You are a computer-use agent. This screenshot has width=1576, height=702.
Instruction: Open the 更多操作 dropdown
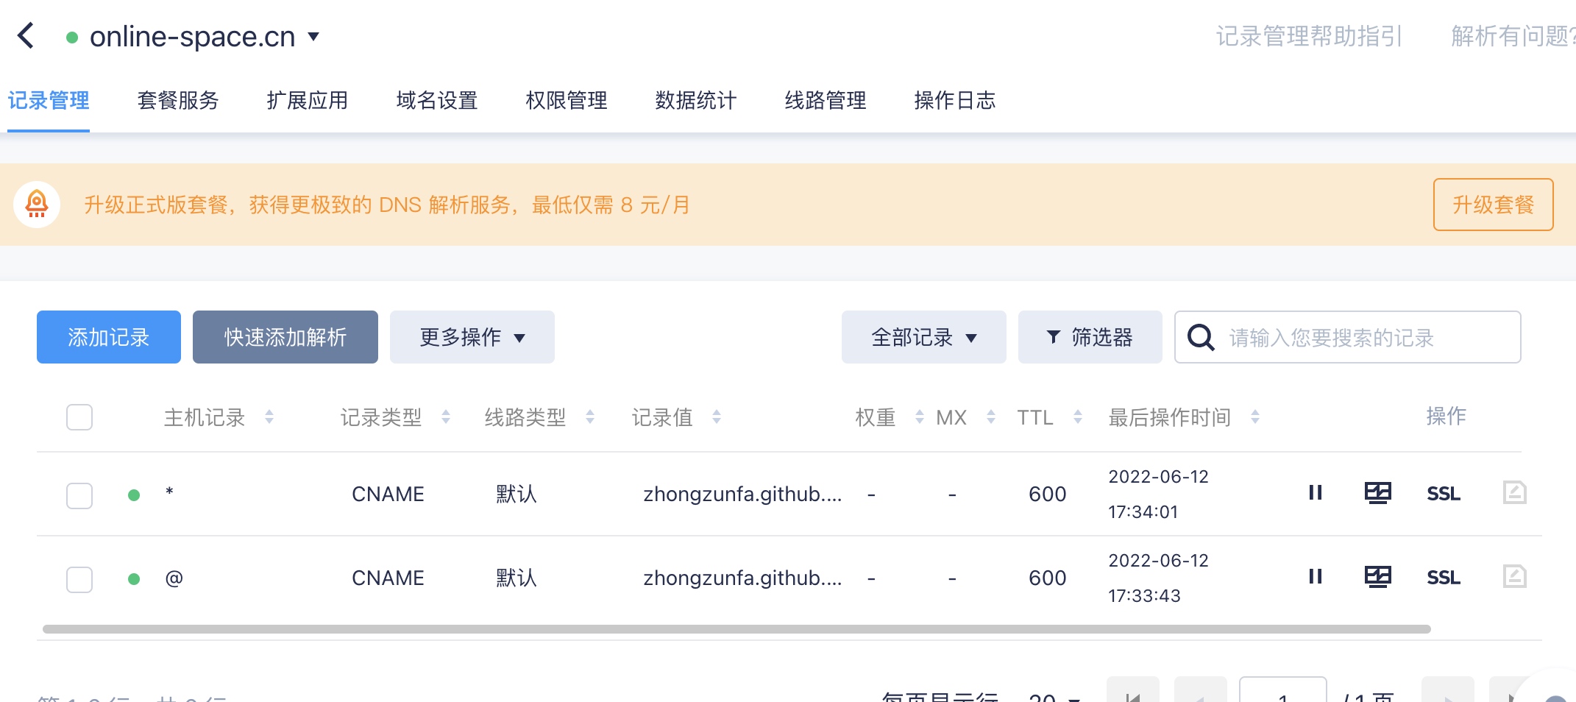pyautogui.click(x=472, y=337)
